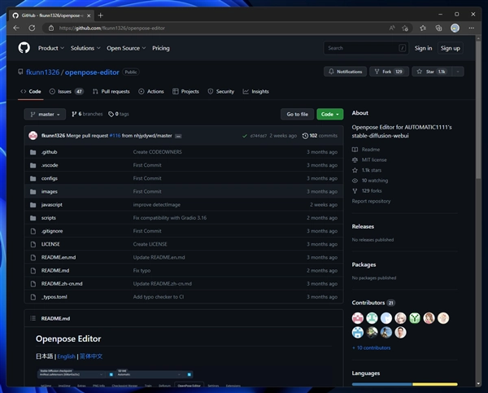Viewport: 488px width, 393px height.
Task: Close the GitHub openpose tab
Action: coord(89,15)
